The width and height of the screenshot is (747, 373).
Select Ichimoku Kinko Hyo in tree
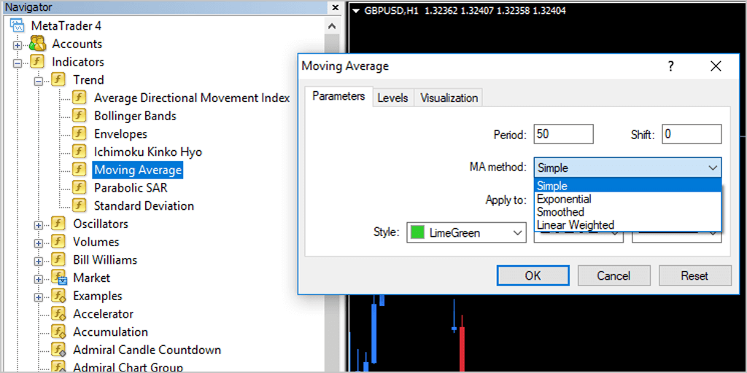point(148,152)
